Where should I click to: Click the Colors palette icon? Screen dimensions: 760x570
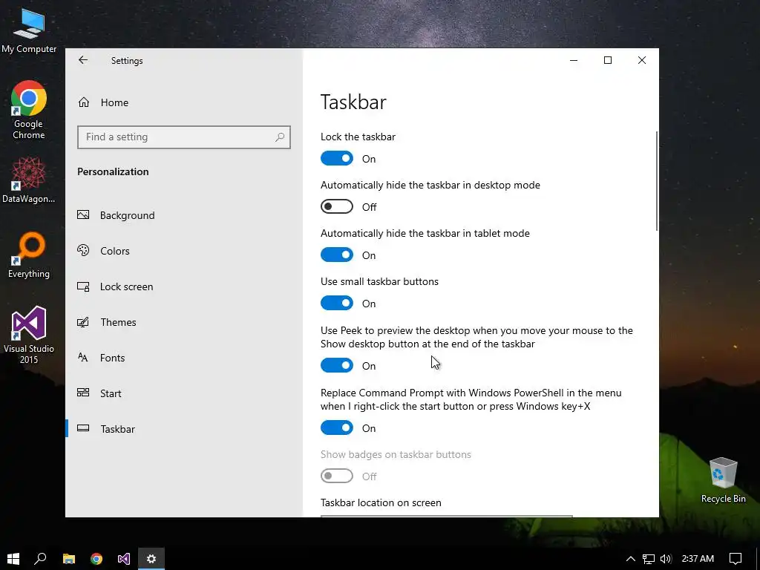(x=83, y=250)
